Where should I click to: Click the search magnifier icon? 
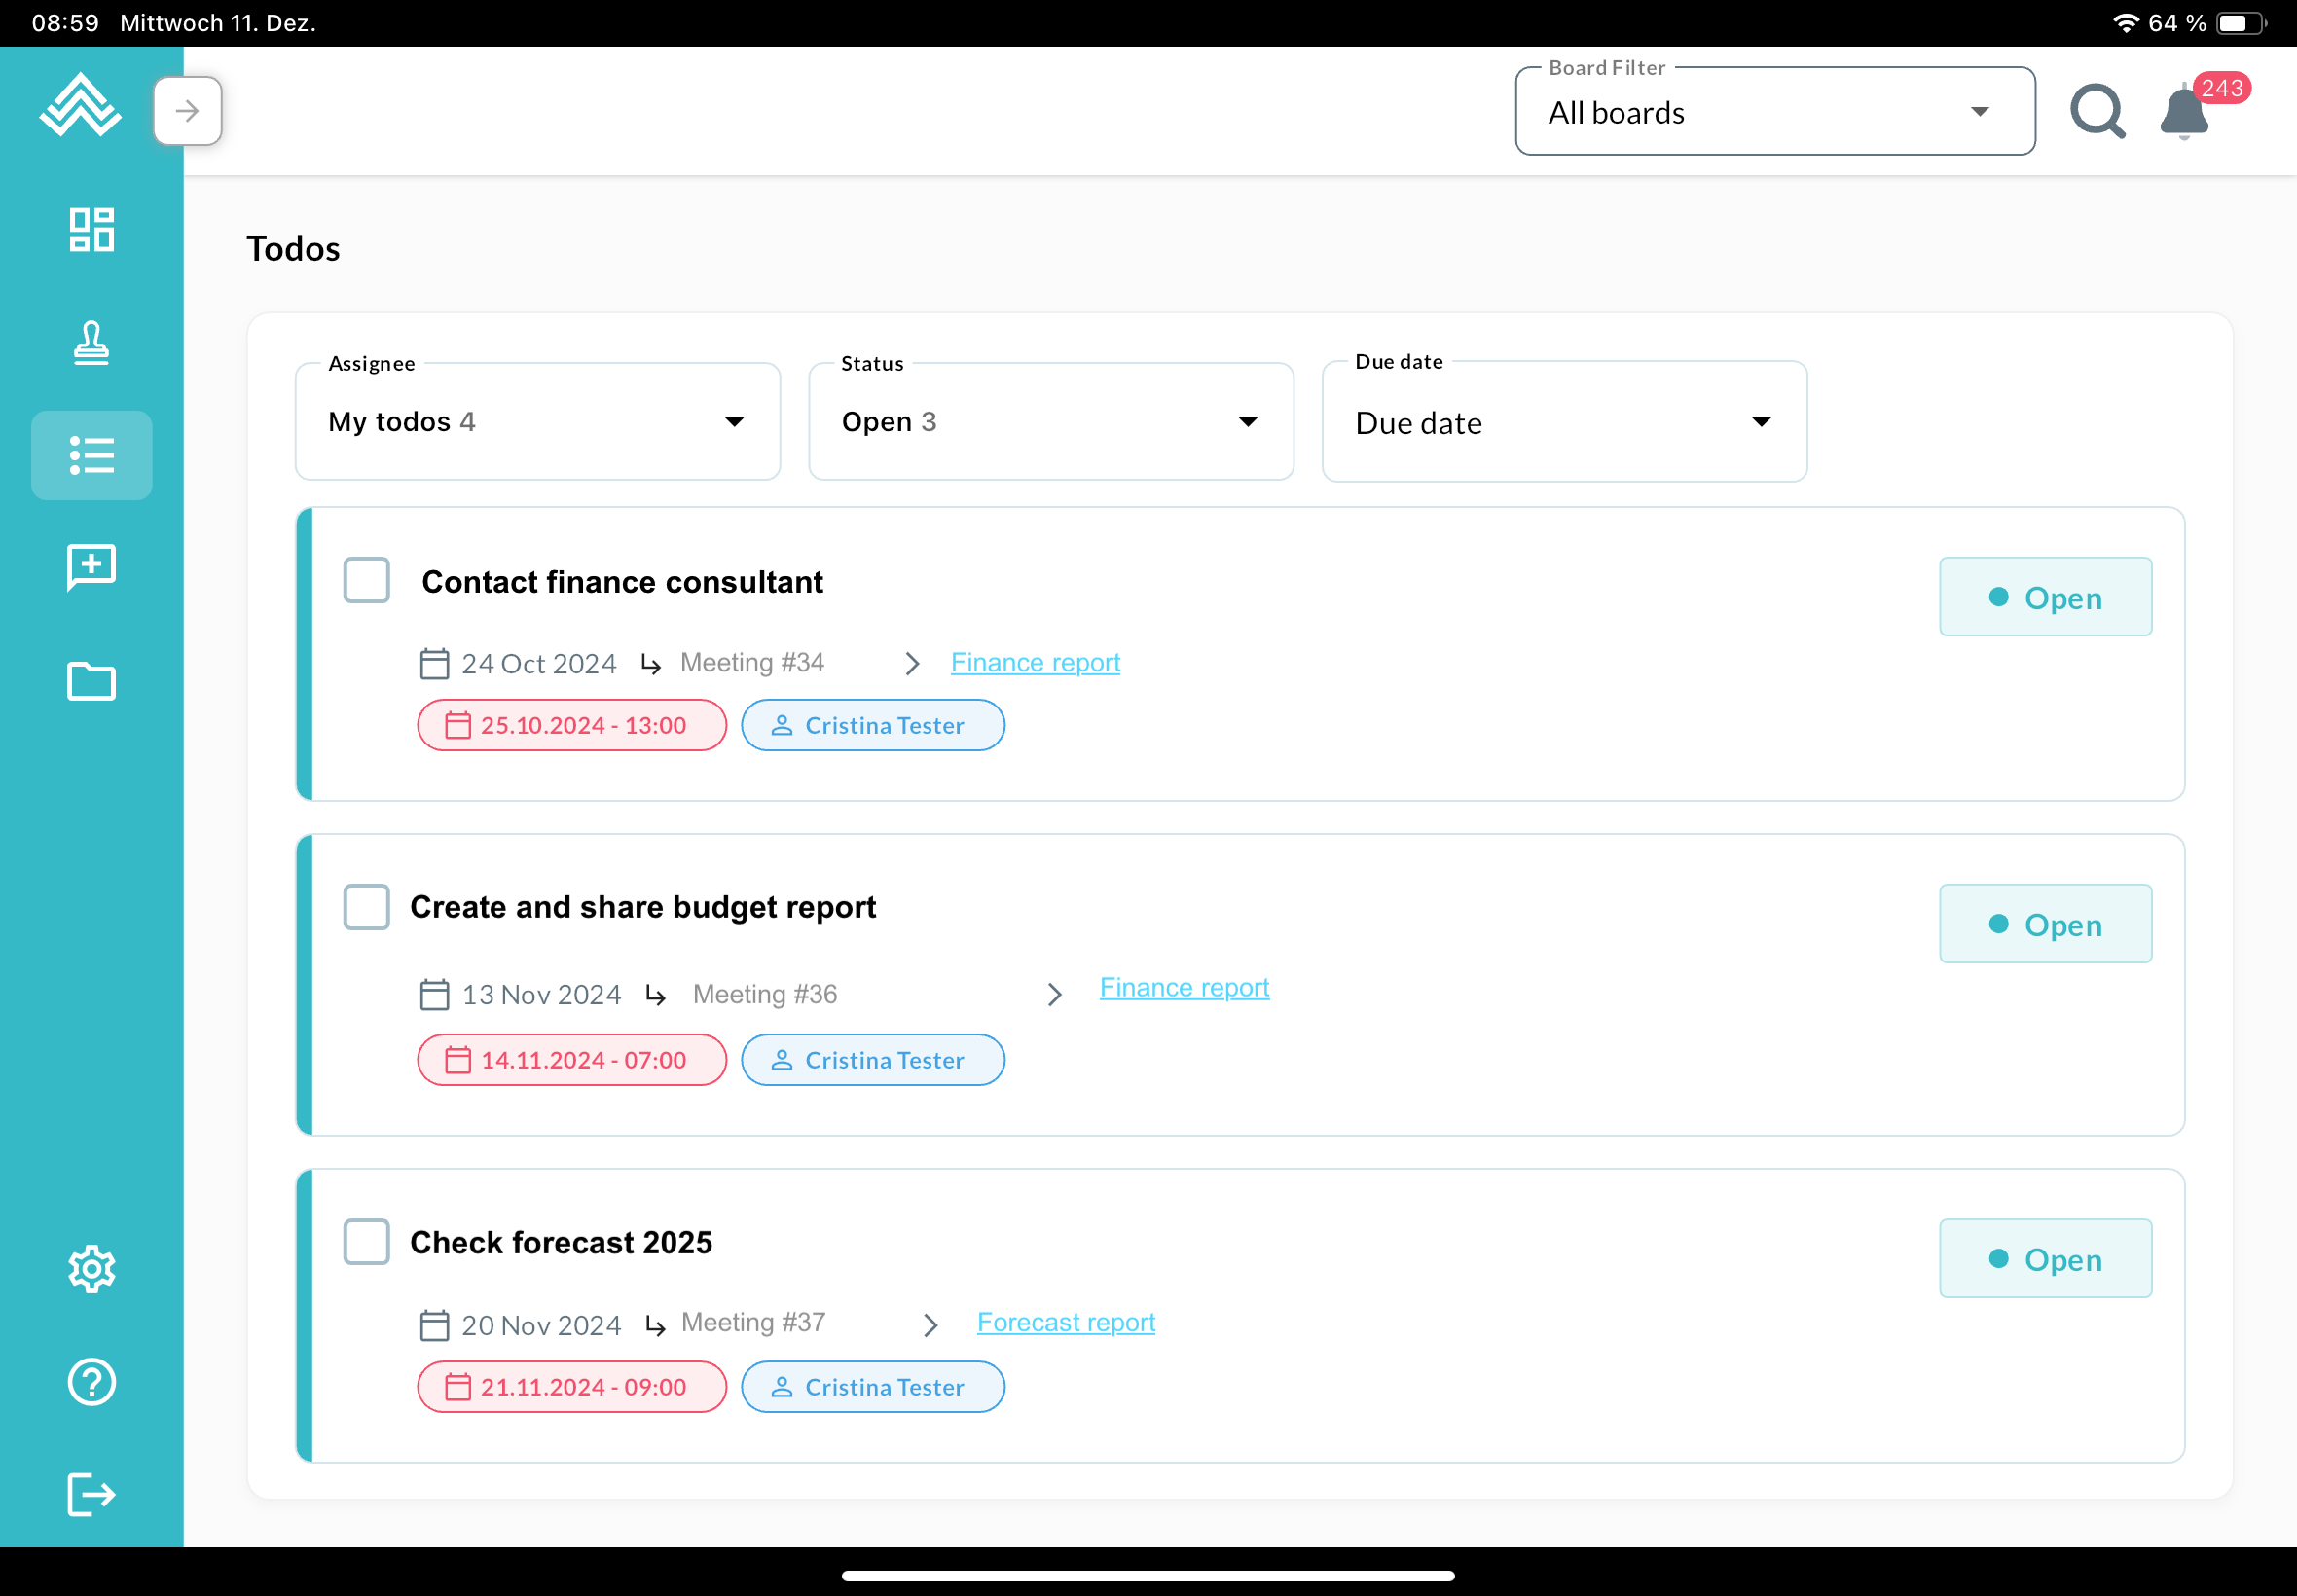2097,111
